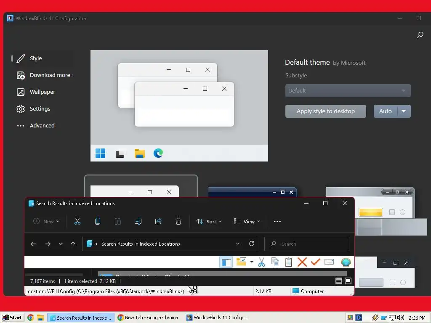Click the Start button on the taskbar
The width and height of the screenshot is (431, 323).
click(x=12, y=318)
